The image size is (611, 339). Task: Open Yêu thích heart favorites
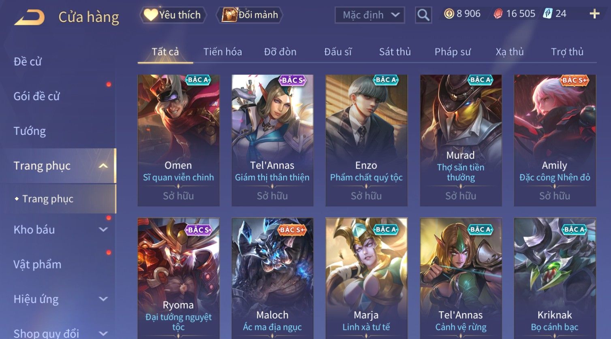(173, 15)
